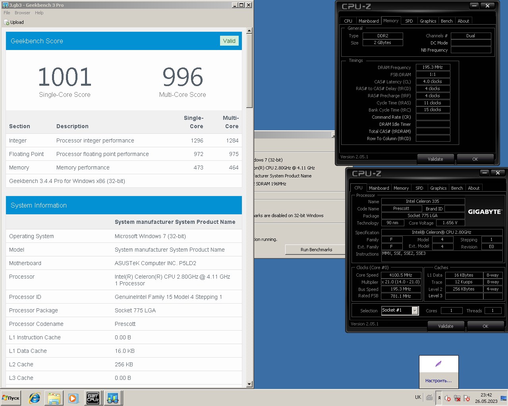Click the feather icon in the tray popup
Screen dimensions: 508x406
coord(438,364)
